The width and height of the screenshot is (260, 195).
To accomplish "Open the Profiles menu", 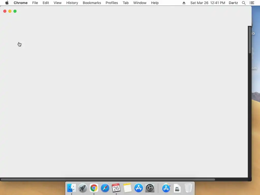I will pos(112,3).
